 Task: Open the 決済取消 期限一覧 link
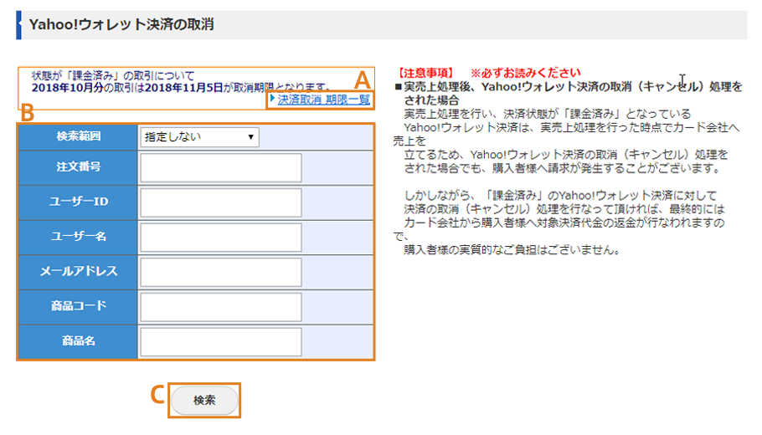coord(324,100)
